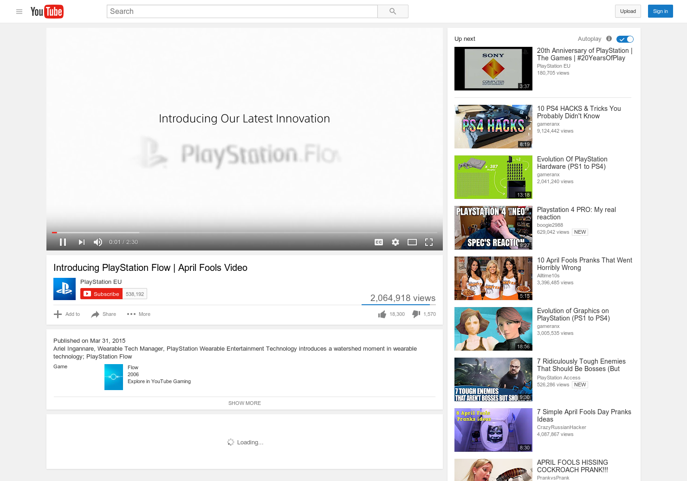Toggle the Autoplay switch
The height and width of the screenshot is (481, 687).
point(625,39)
